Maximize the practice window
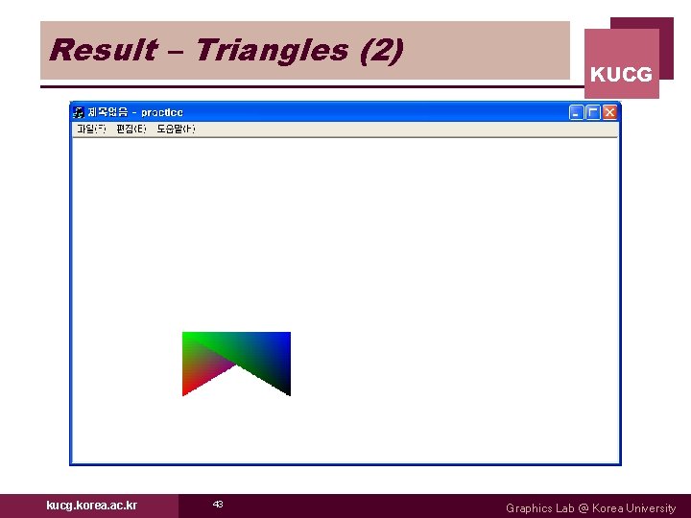The height and width of the screenshot is (518, 691). [x=593, y=113]
